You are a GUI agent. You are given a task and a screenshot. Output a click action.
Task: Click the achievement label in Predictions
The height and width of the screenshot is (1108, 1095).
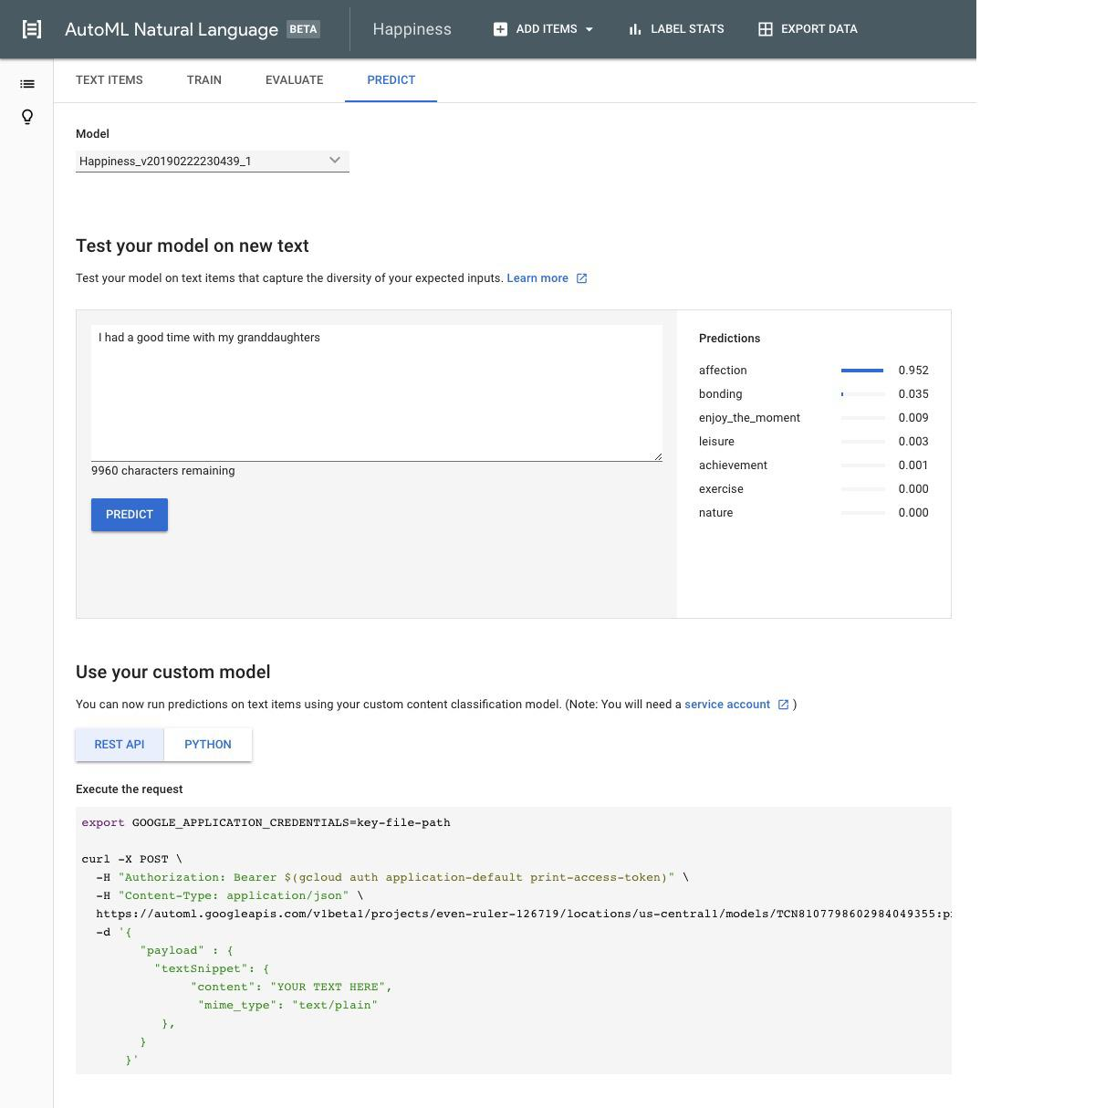[733, 465]
